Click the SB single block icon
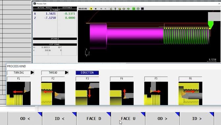 coord(101,9)
